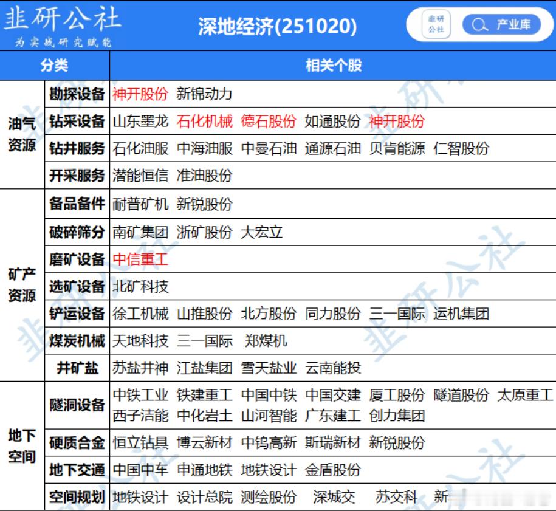The width and height of the screenshot is (556, 511).
Task: Select the 隧洞设备 subcategory
Action: click(x=77, y=405)
